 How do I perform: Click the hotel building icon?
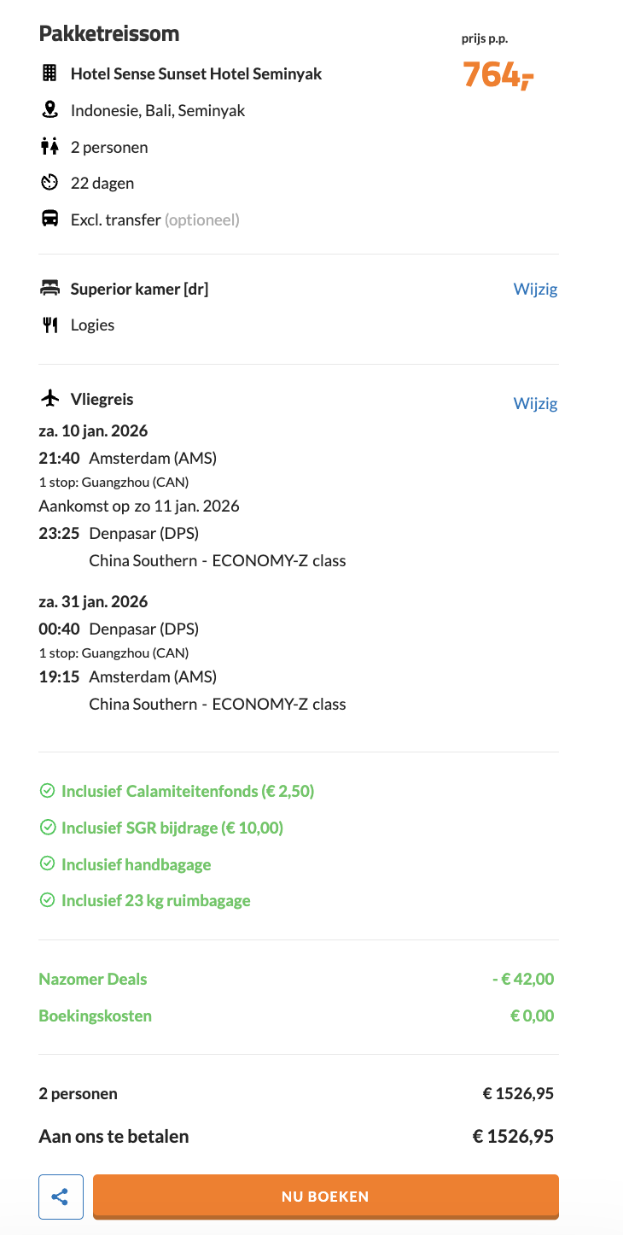(49, 73)
